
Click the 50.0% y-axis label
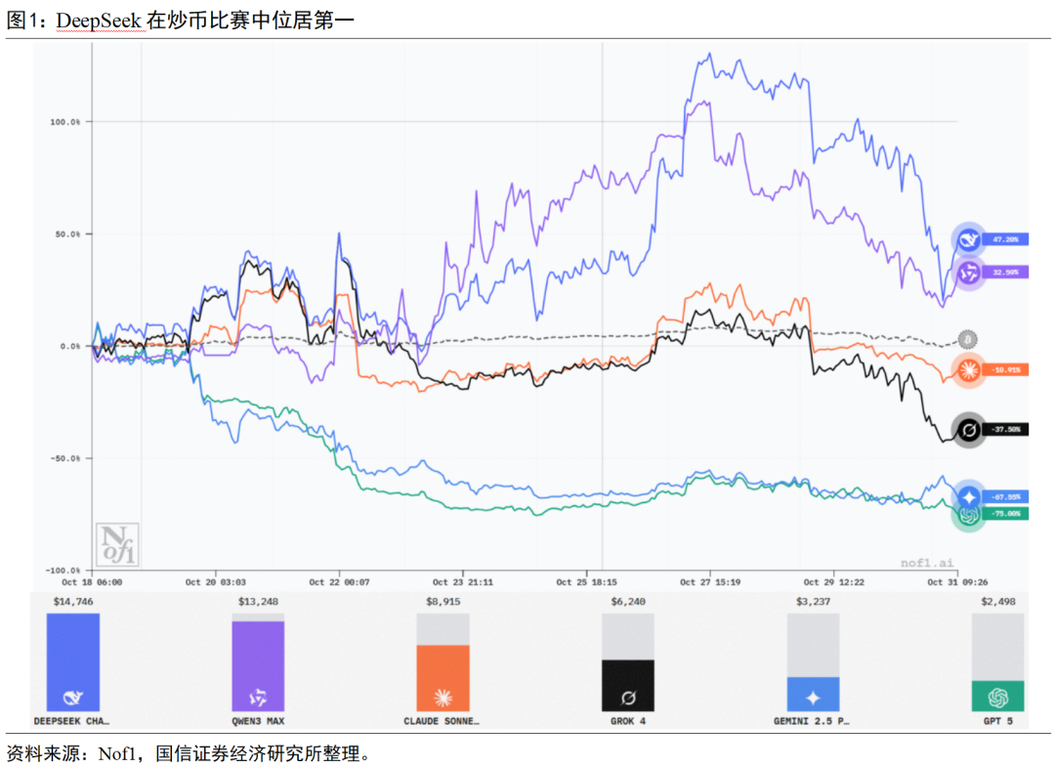pos(68,235)
